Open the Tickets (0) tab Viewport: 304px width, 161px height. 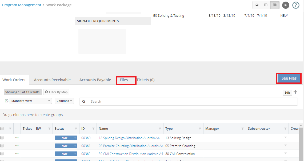click(x=146, y=80)
